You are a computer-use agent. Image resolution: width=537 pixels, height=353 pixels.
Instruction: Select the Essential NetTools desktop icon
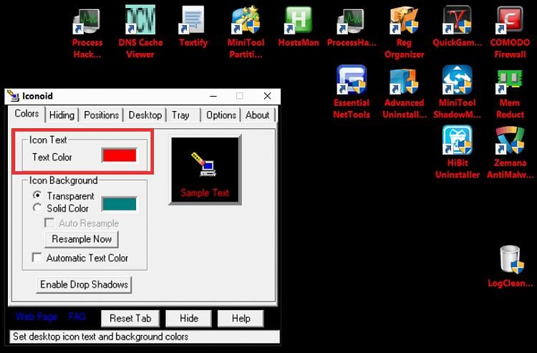pyautogui.click(x=352, y=92)
